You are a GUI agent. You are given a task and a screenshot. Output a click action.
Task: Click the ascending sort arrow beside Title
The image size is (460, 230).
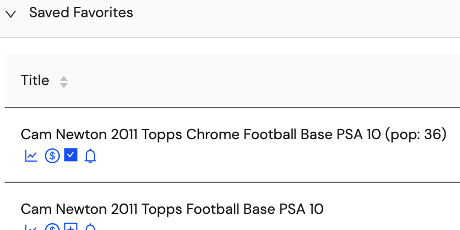point(64,79)
